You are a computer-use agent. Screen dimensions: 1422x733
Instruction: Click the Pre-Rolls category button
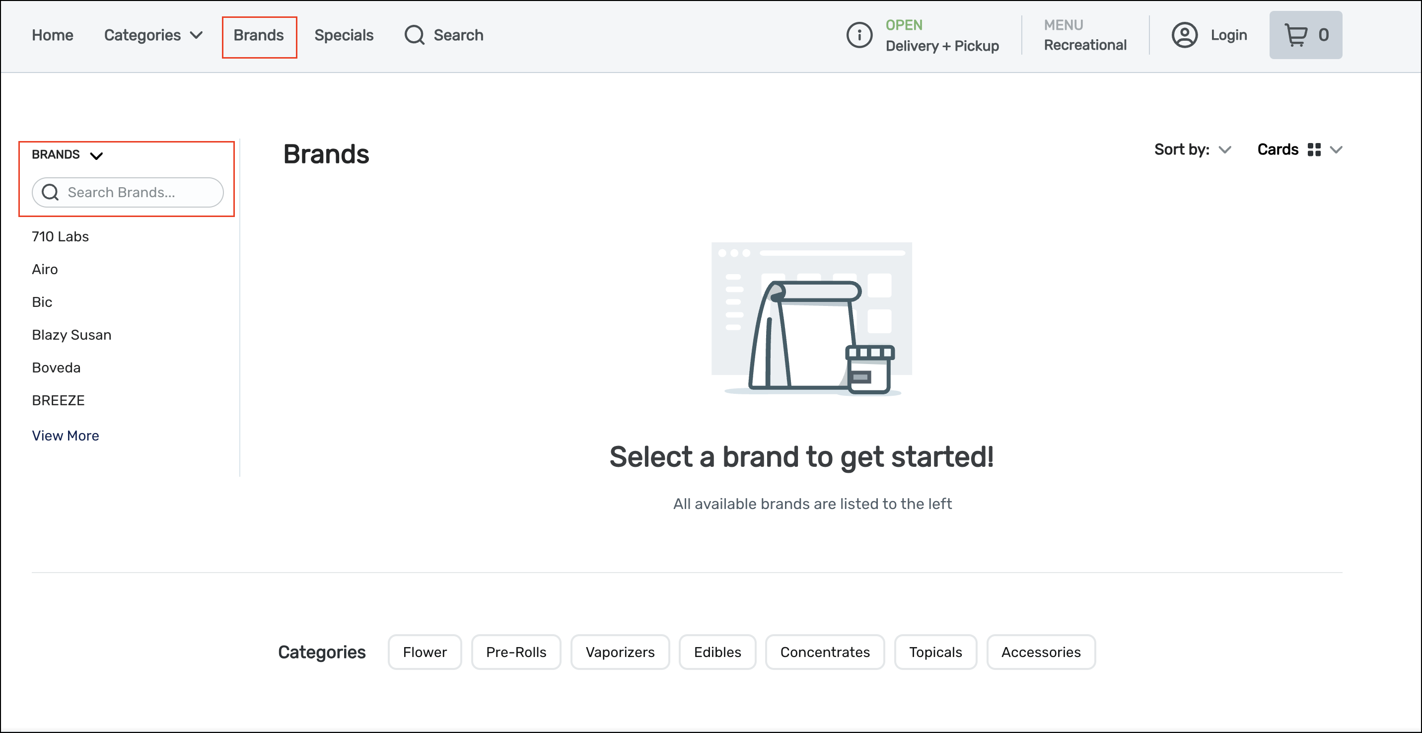click(516, 652)
